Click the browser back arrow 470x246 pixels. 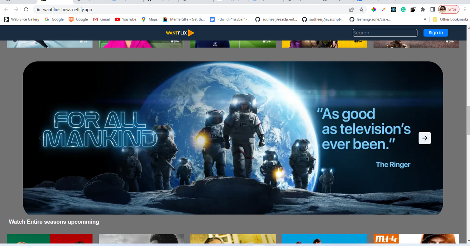(x=6, y=10)
